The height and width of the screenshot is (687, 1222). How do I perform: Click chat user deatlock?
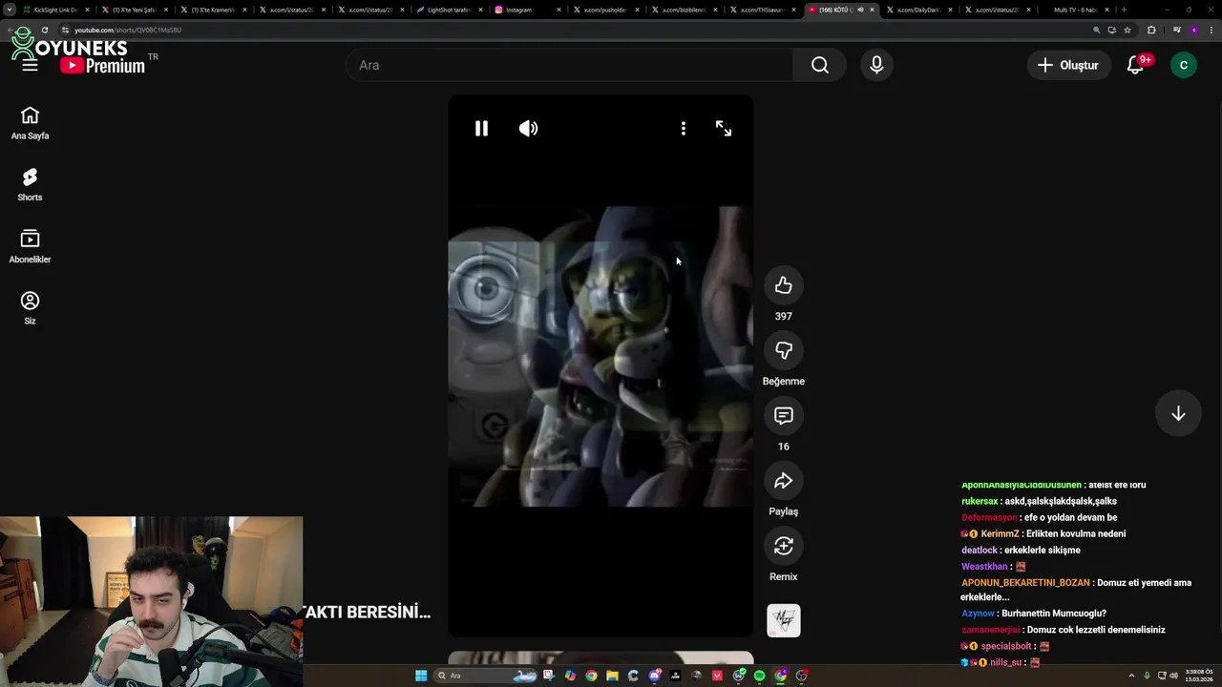980,550
